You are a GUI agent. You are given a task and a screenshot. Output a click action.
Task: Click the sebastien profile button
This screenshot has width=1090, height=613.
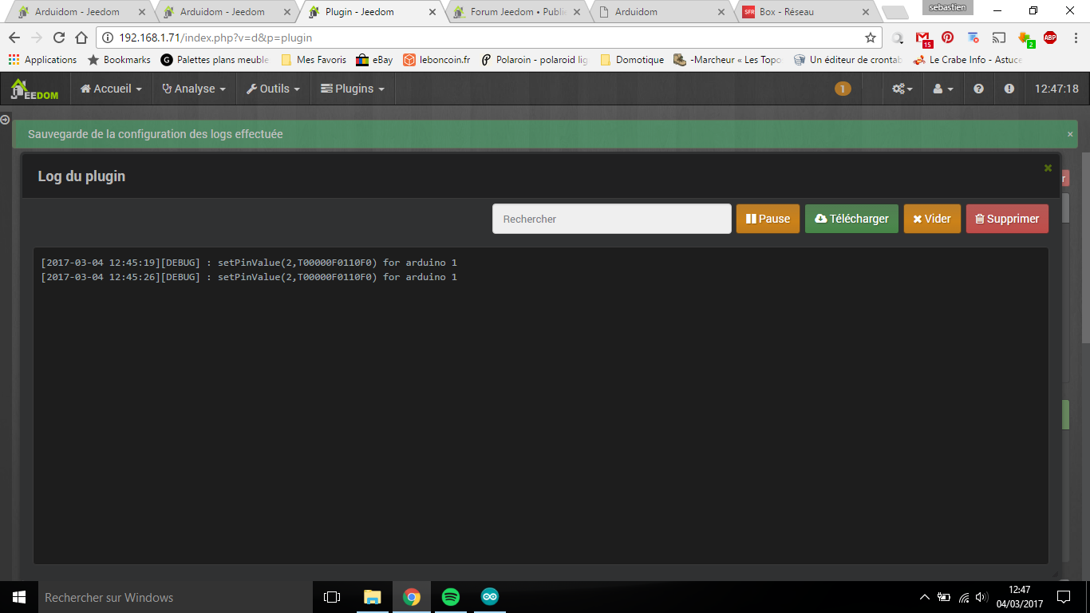[x=948, y=7]
